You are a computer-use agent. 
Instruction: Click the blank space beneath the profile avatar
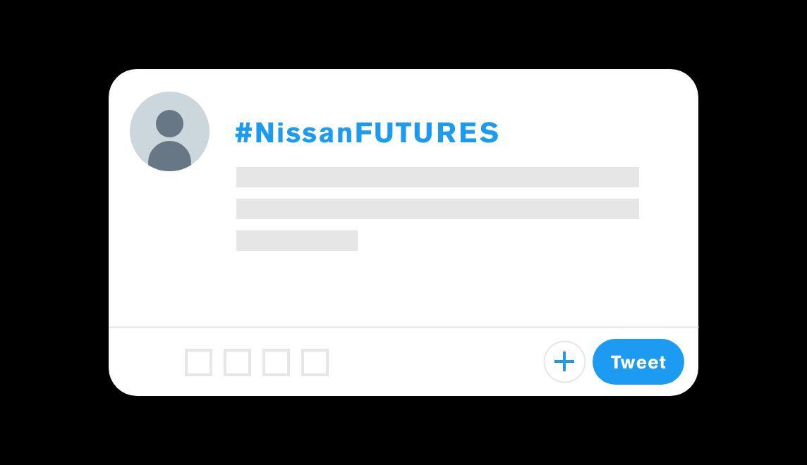[x=169, y=247]
